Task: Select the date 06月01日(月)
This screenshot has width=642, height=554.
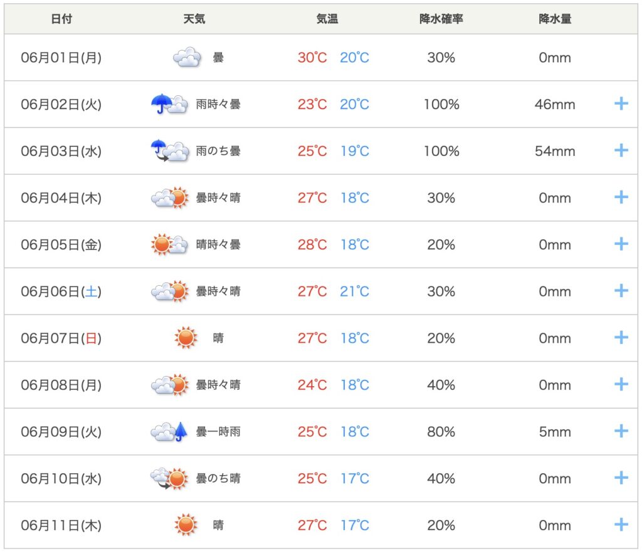Action: coord(61,58)
